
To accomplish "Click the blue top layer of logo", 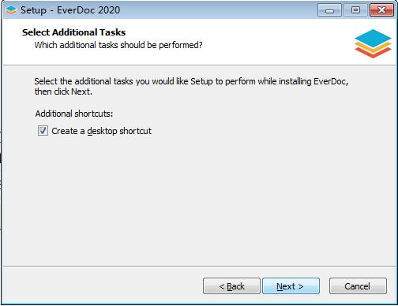I will pyautogui.click(x=373, y=37).
